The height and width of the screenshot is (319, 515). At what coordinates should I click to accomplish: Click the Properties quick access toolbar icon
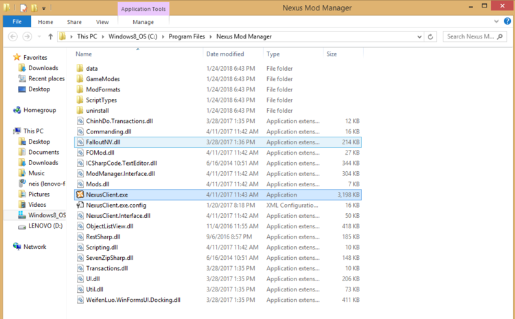(x=23, y=8)
